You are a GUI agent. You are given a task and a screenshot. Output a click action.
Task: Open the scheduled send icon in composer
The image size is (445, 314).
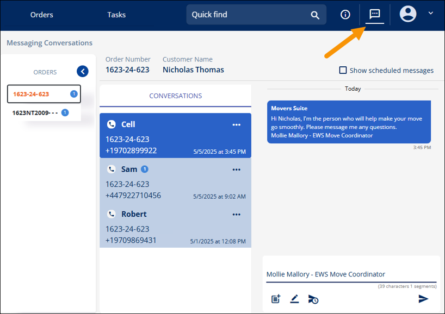pyautogui.click(x=313, y=299)
